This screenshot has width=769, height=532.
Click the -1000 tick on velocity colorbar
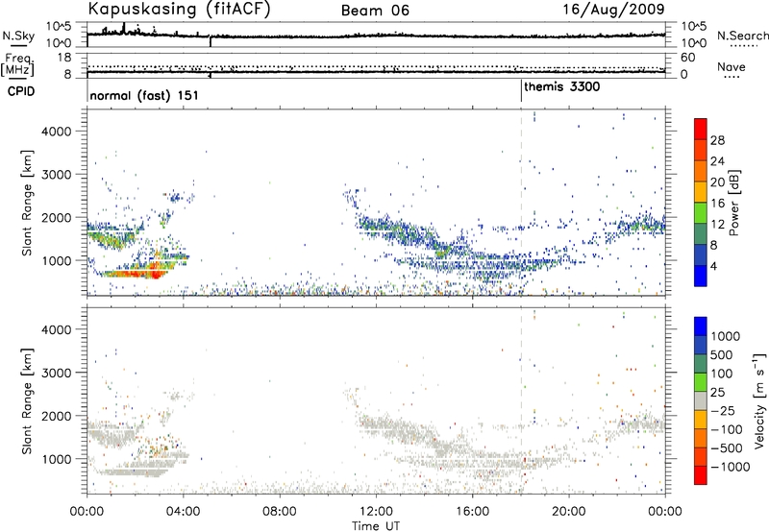(x=730, y=467)
